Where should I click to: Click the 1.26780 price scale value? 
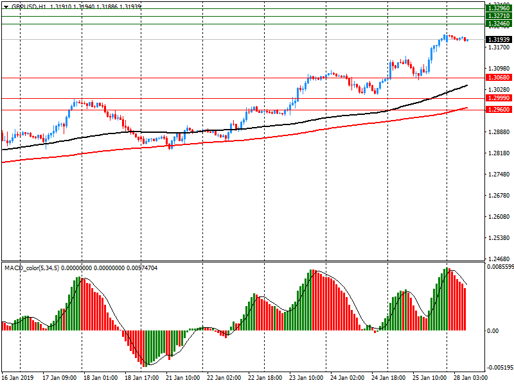(499, 196)
